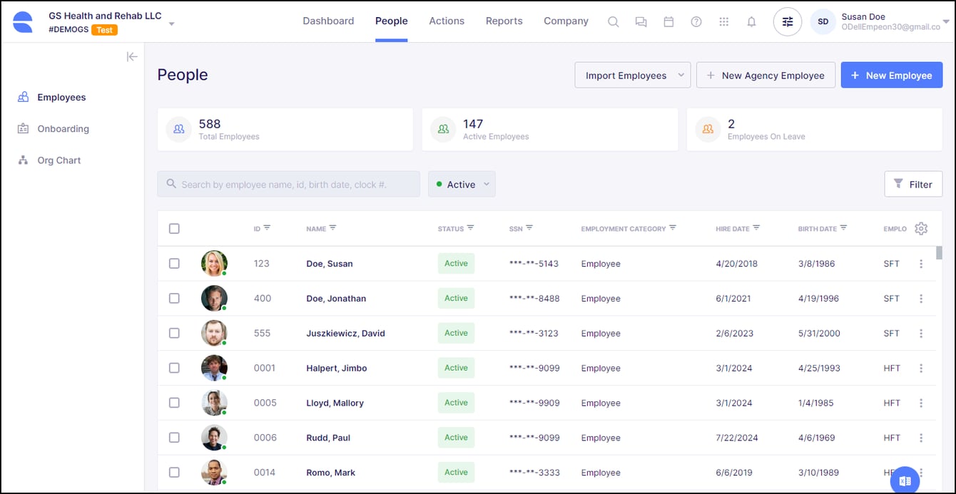Open the Import Employees dropdown
956x494 pixels.
632,76
